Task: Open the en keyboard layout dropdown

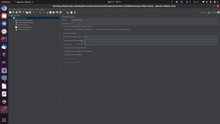Action: [196, 2]
